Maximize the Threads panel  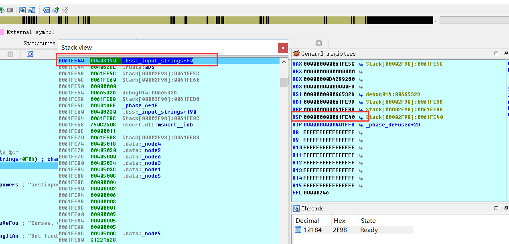[496, 208]
